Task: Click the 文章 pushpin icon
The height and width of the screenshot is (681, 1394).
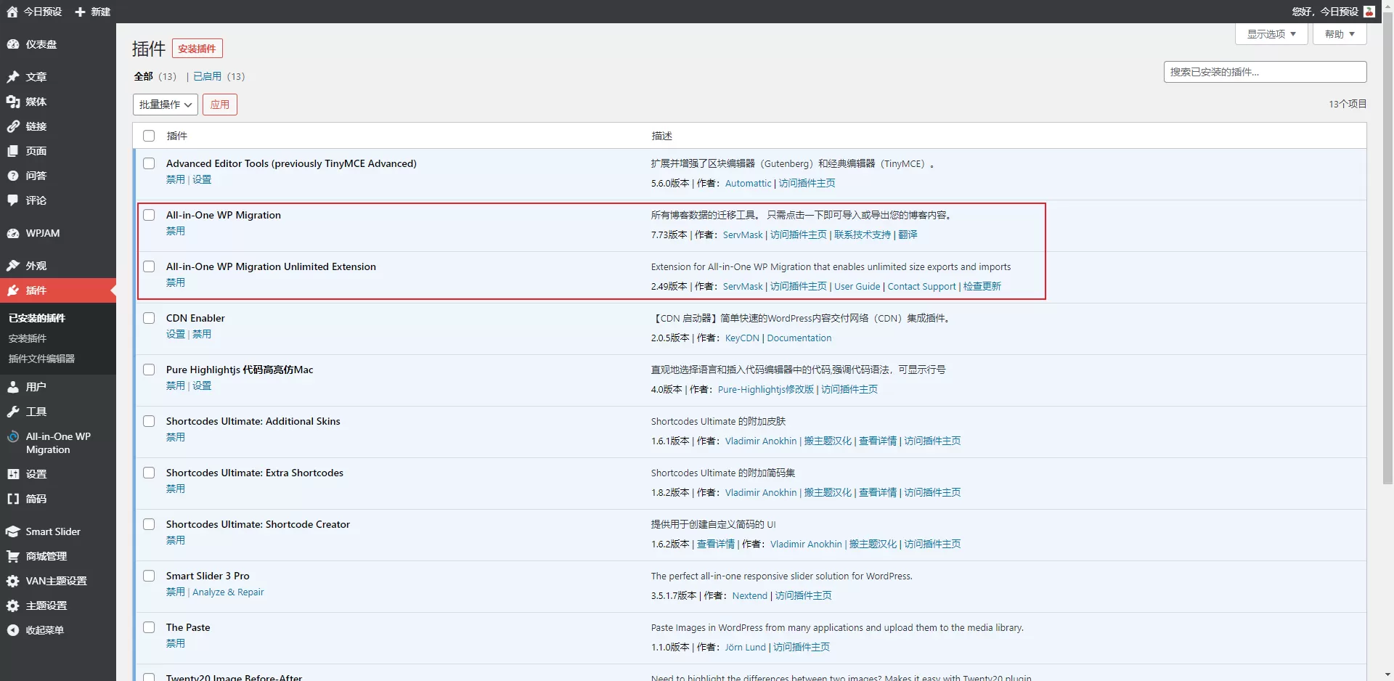Action: click(13, 77)
